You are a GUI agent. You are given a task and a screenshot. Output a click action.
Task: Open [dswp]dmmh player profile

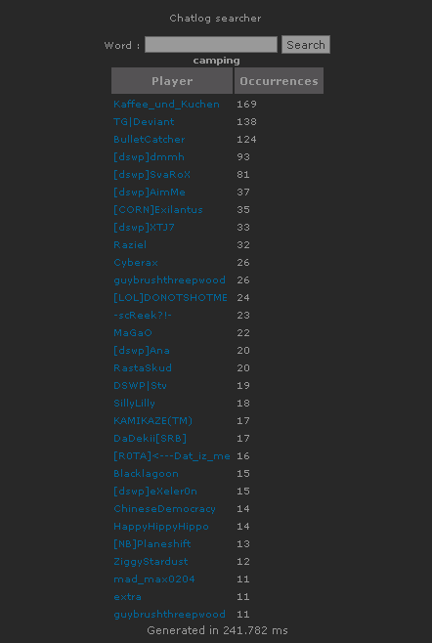tap(149, 157)
